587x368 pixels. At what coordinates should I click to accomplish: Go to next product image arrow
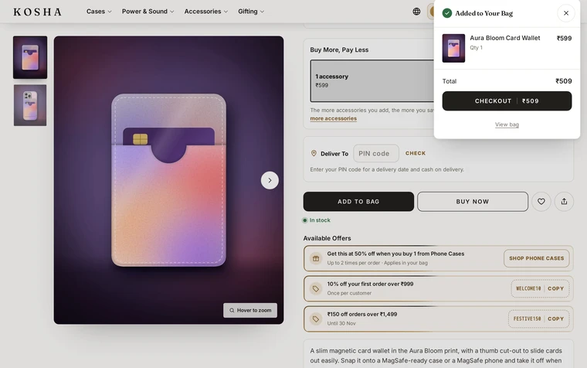click(270, 180)
